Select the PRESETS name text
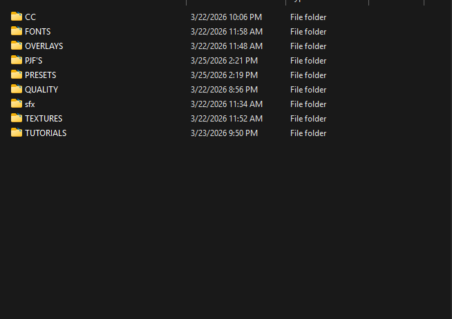Screen dimensions: 452x319 click(x=40, y=75)
